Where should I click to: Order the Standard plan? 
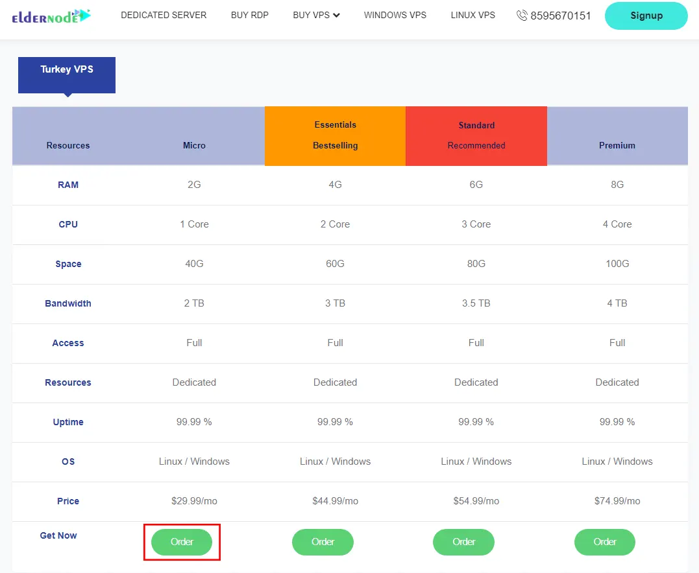[463, 542]
